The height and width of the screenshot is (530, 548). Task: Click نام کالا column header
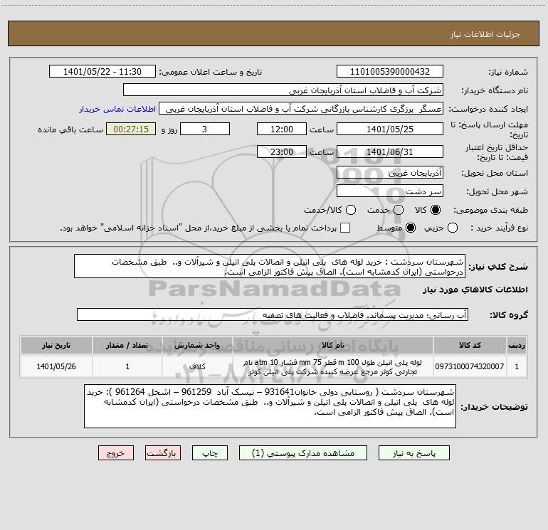[333, 345]
